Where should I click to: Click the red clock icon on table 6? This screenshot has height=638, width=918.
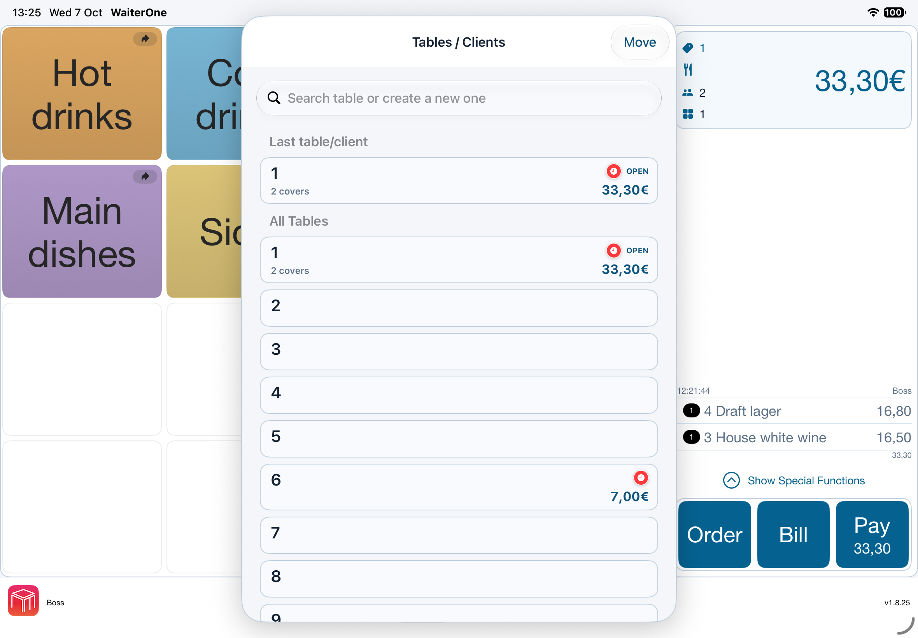point(641,478)
